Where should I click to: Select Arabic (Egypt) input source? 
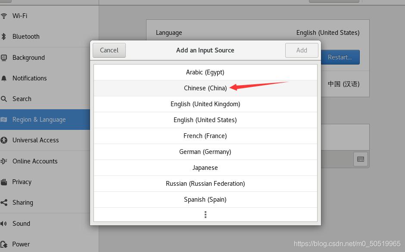(x=206, y=72)
